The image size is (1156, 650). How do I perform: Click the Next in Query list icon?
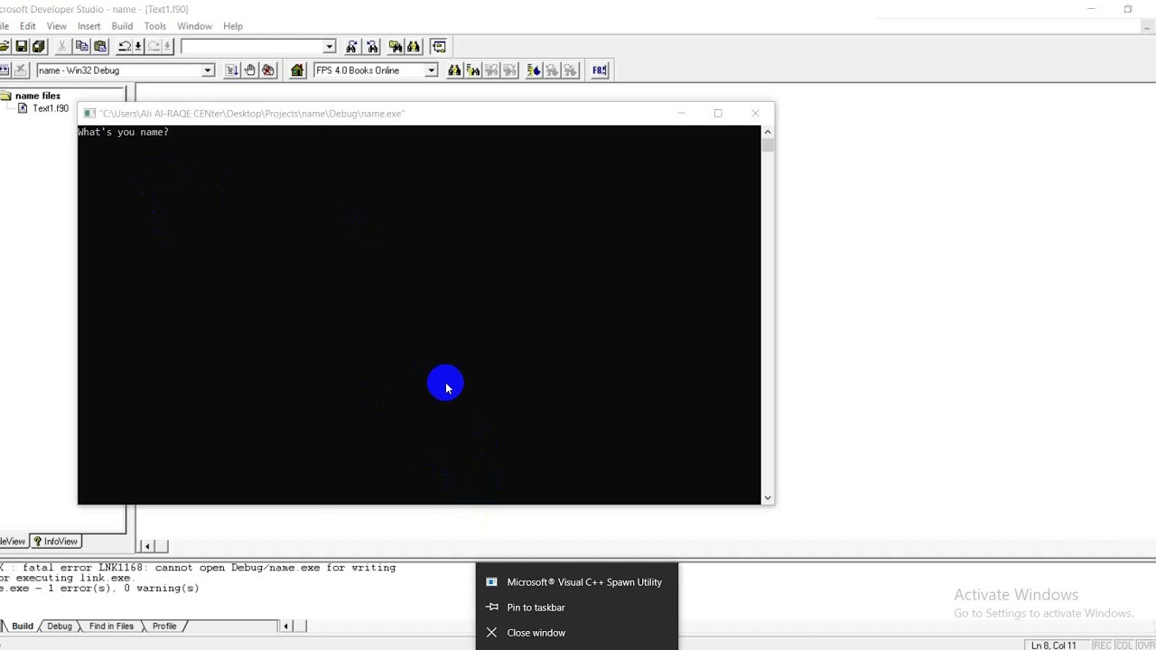pos(510,70)
